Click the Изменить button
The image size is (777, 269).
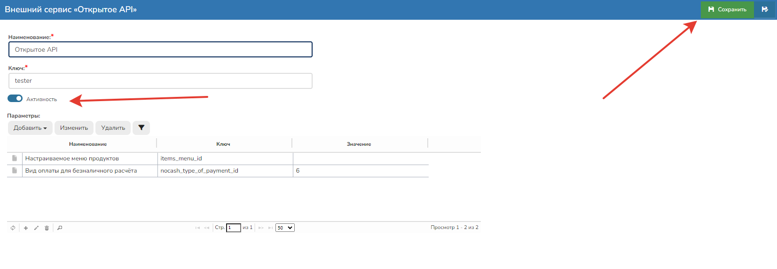pos(74,128)
